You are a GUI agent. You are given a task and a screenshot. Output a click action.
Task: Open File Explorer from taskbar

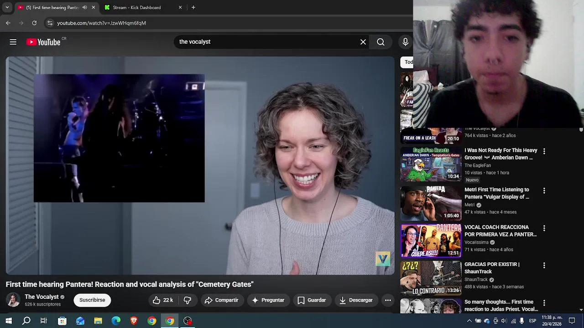98,321
